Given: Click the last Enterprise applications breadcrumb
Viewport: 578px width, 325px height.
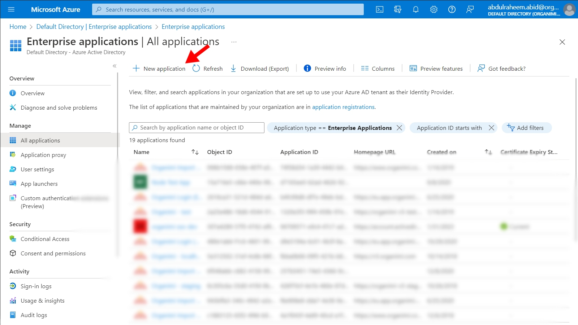Looking at the screenshot, I should pos(193,27).
